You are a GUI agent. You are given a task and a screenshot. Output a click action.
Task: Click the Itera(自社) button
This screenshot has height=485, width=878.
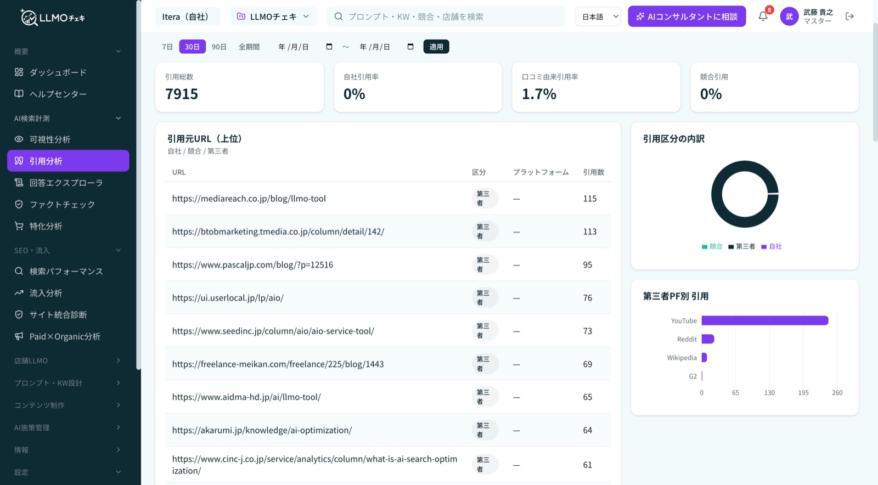coord(187,16)
